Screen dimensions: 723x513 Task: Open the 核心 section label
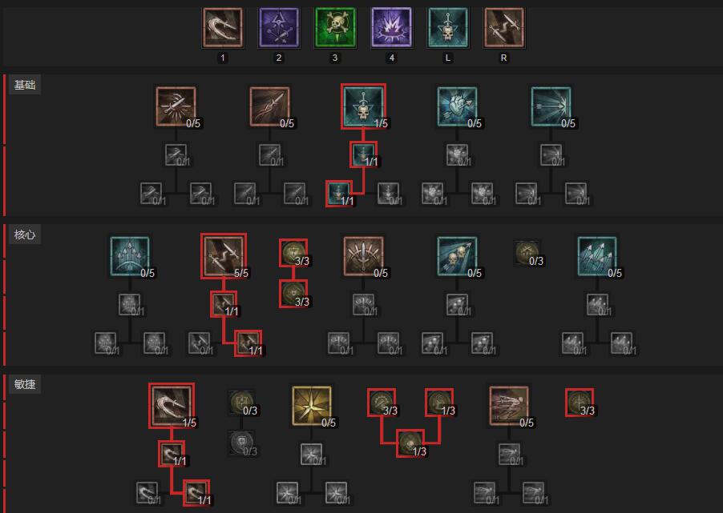(x=25, y=234)
